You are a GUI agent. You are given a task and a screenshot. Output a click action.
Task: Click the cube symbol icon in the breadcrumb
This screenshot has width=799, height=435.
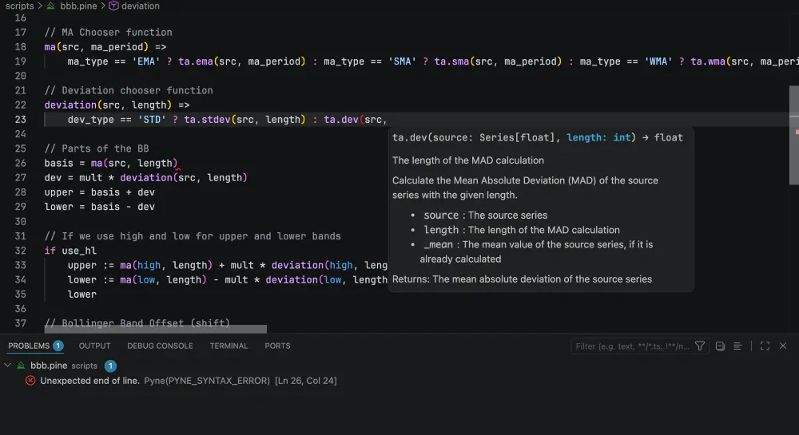[113, 6]
